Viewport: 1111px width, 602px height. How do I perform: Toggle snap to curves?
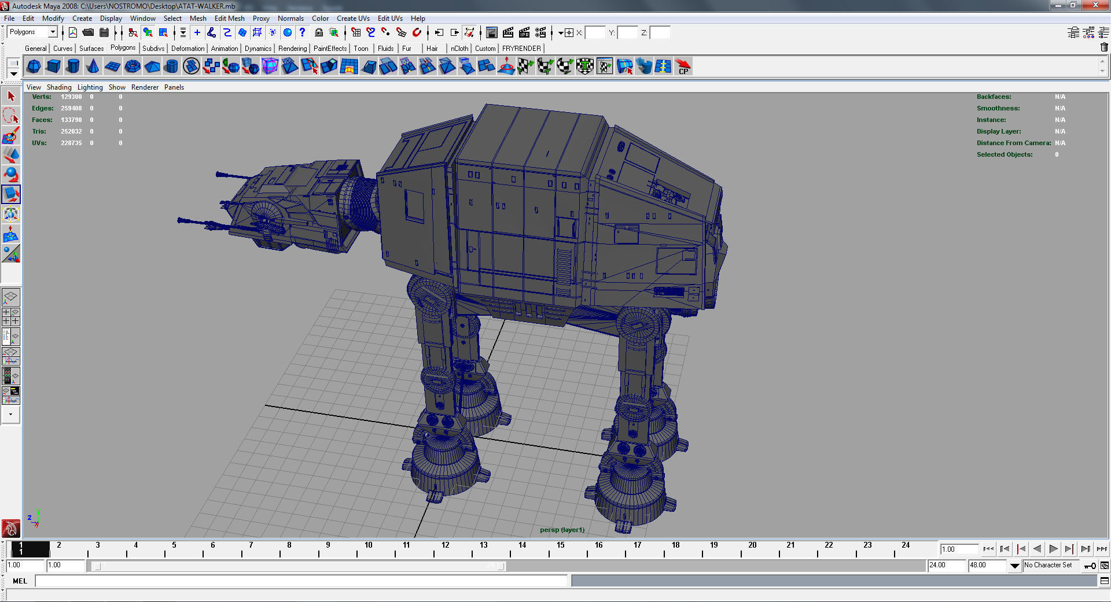pos(371,32)
